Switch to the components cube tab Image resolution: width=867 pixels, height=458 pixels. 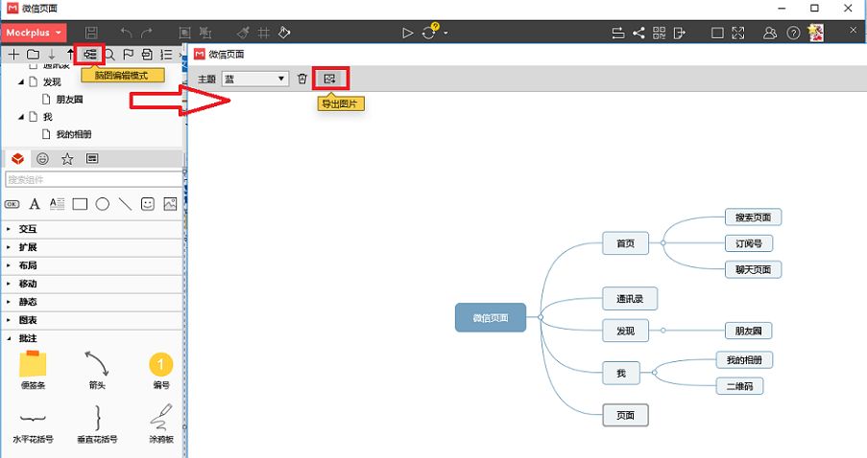[x=17, y=159]
